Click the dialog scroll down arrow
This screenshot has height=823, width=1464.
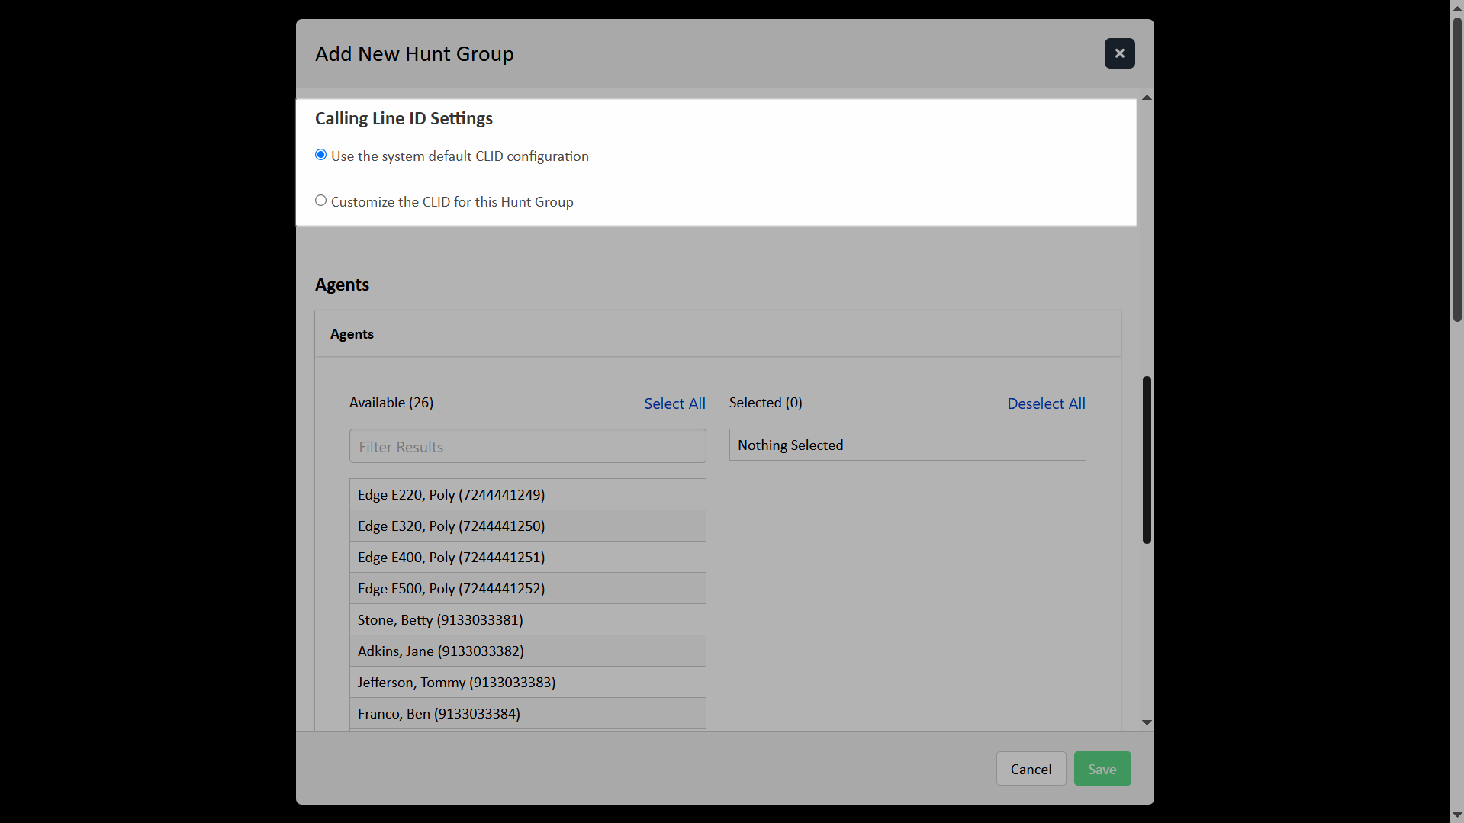pos(1147,722)
